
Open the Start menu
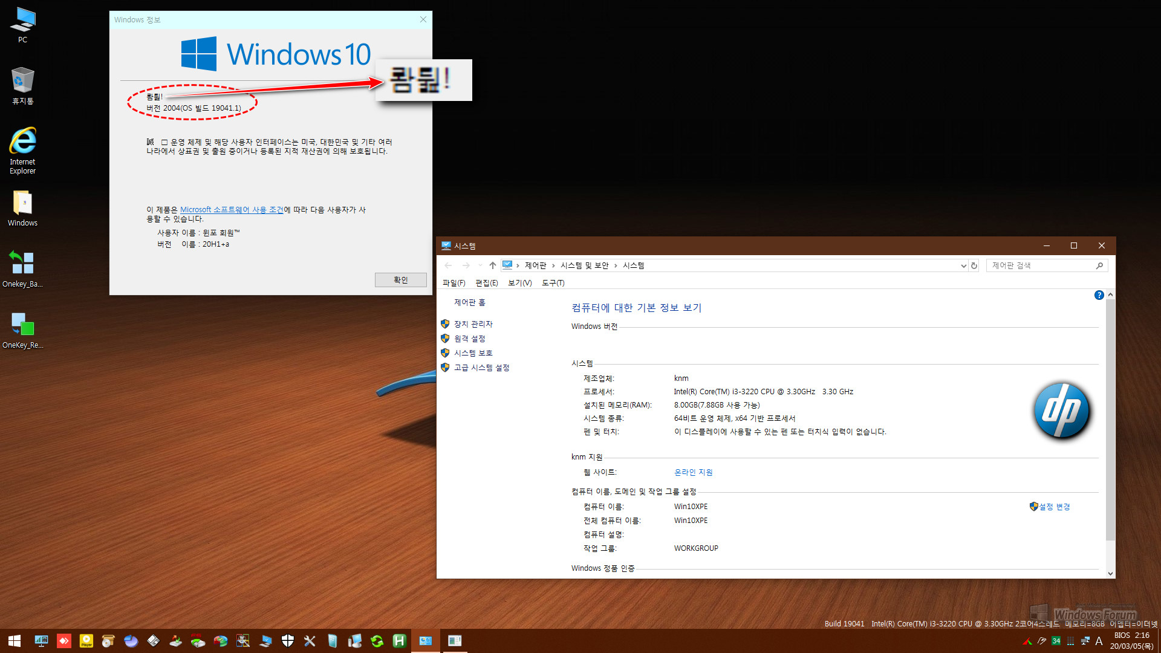click(15, 641)
